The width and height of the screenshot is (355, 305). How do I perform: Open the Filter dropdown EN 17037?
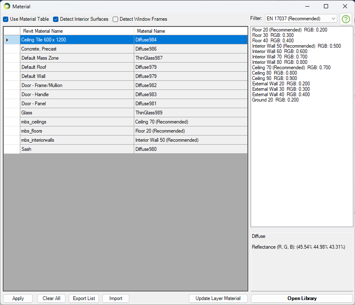pos(301,19)
